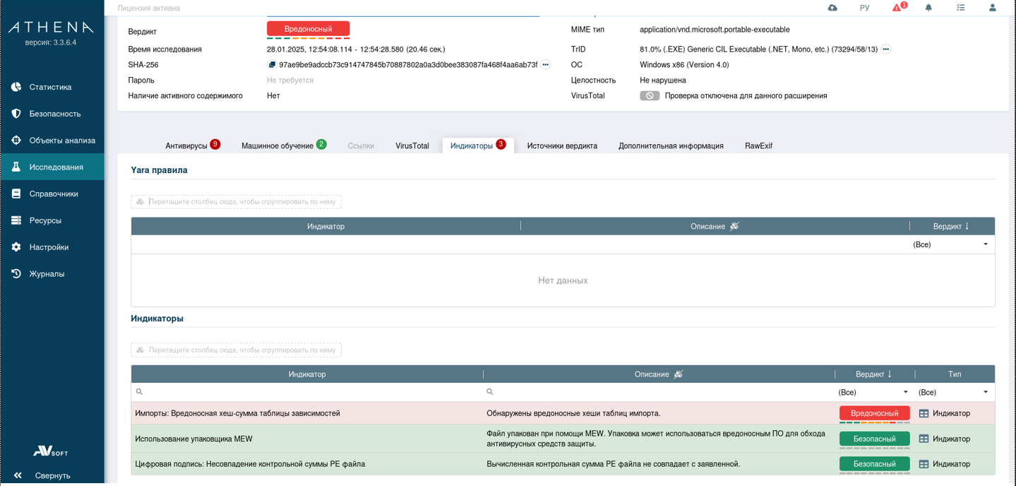Click the table icon in the Вредоносный indicator row
The height and width of the screenshot is (486, 1016).
924,413
